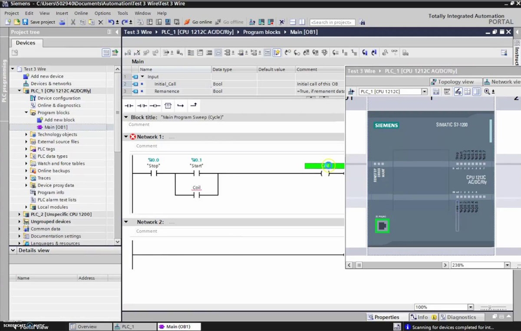This screenshot has width=521, height=331.
Task: Insert an empty box instruction
Action: pyautogui.click(x=168, y=106)
